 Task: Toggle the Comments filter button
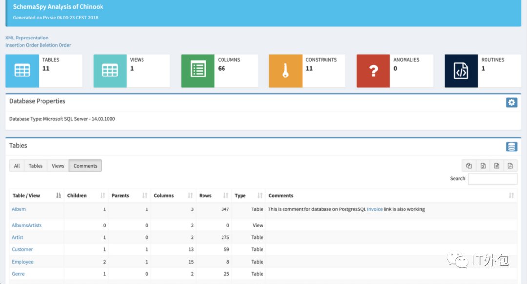(85, 166)
